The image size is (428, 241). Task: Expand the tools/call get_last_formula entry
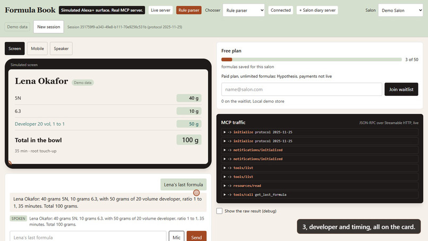coord(320,195)
